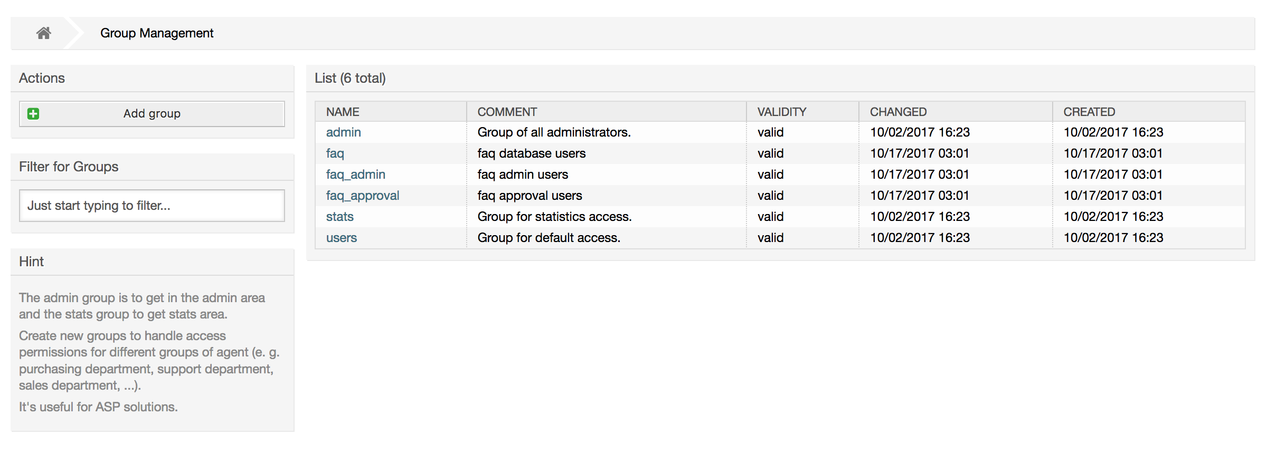Screen dimensions: 1267x454
Task: Click the Hint panel header
Action: pos(31,262)
